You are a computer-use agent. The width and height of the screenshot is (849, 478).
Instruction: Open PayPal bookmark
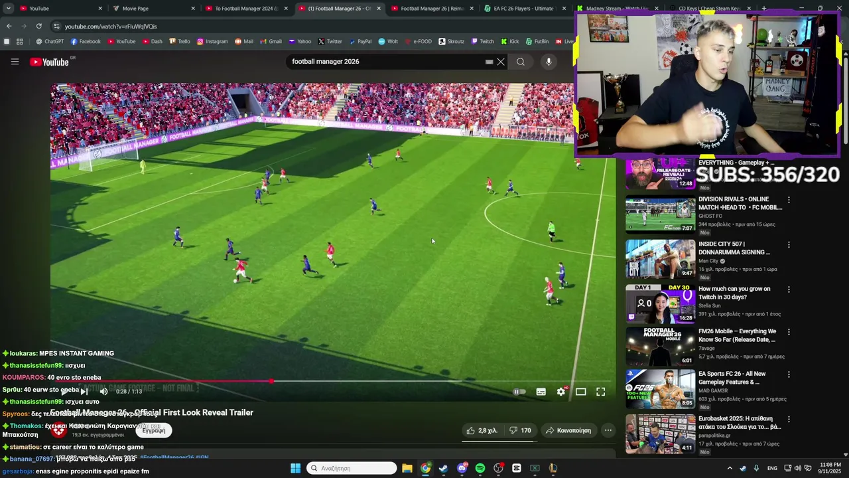tap(360, 41)
